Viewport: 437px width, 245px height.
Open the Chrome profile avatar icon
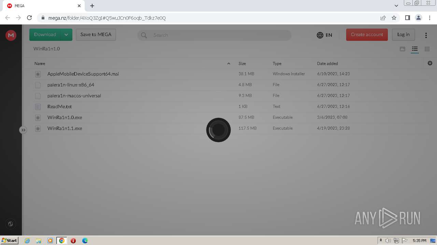[418, 18]
